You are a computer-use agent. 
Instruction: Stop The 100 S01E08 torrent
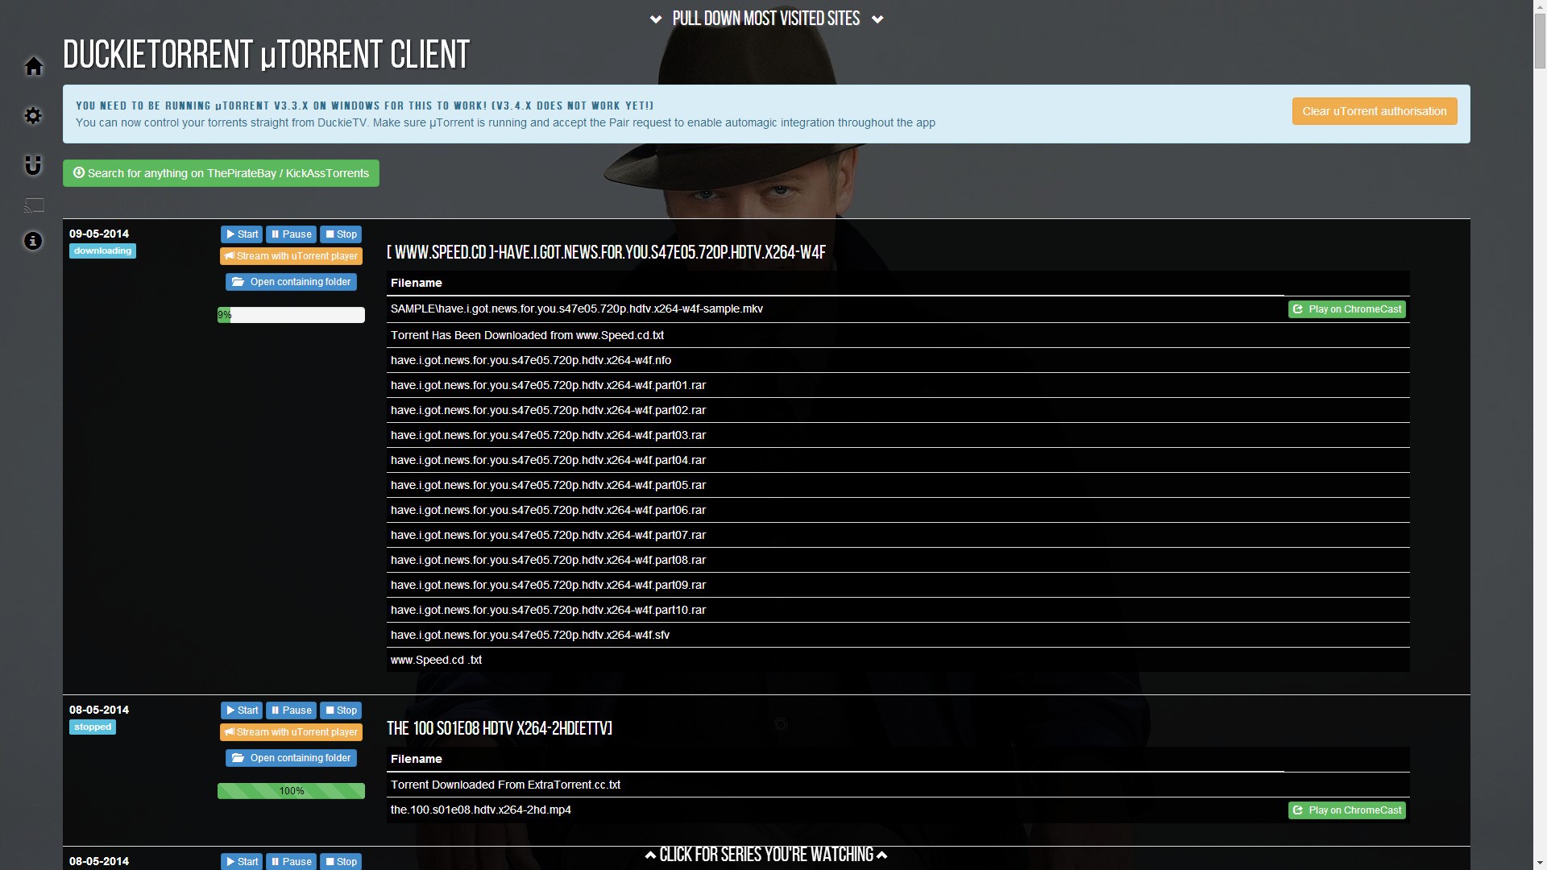(341, 710)
